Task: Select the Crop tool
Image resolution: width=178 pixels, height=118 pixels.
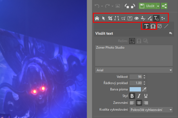Action: pos(110,18)
